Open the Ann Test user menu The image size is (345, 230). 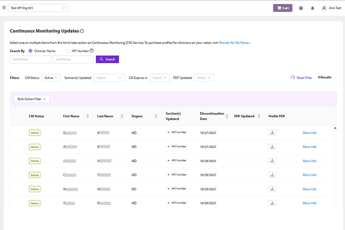tap(332, 8)
